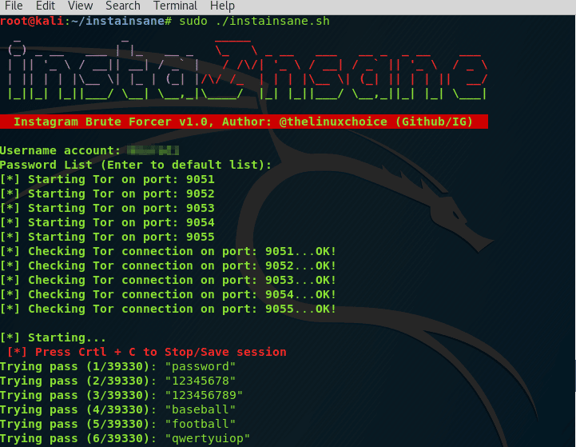
Task: Open the View menu
Action: [80, 6]
